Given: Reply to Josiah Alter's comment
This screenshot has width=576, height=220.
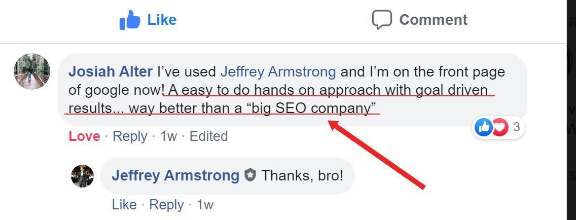Looking at the screenshot, I should (x=130, y=136).
